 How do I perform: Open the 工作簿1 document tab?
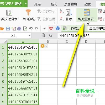[72, 29]
